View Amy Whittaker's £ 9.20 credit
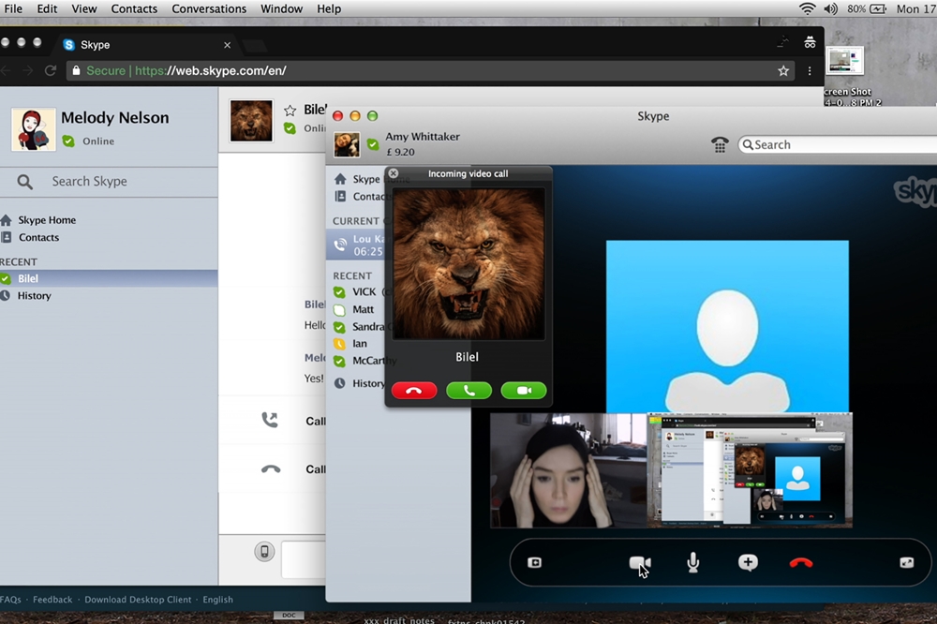Image resolution: width=937 pixels, height=624 pixels. [x=400, y=153]
